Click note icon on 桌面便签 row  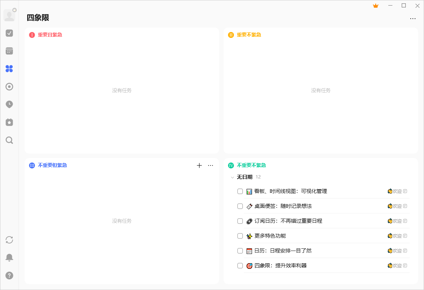pyautogui.click(x=405, y=206)
